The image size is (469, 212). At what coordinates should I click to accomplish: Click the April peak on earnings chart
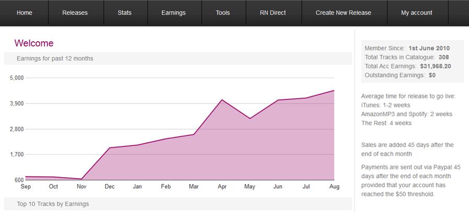point(222,99)
